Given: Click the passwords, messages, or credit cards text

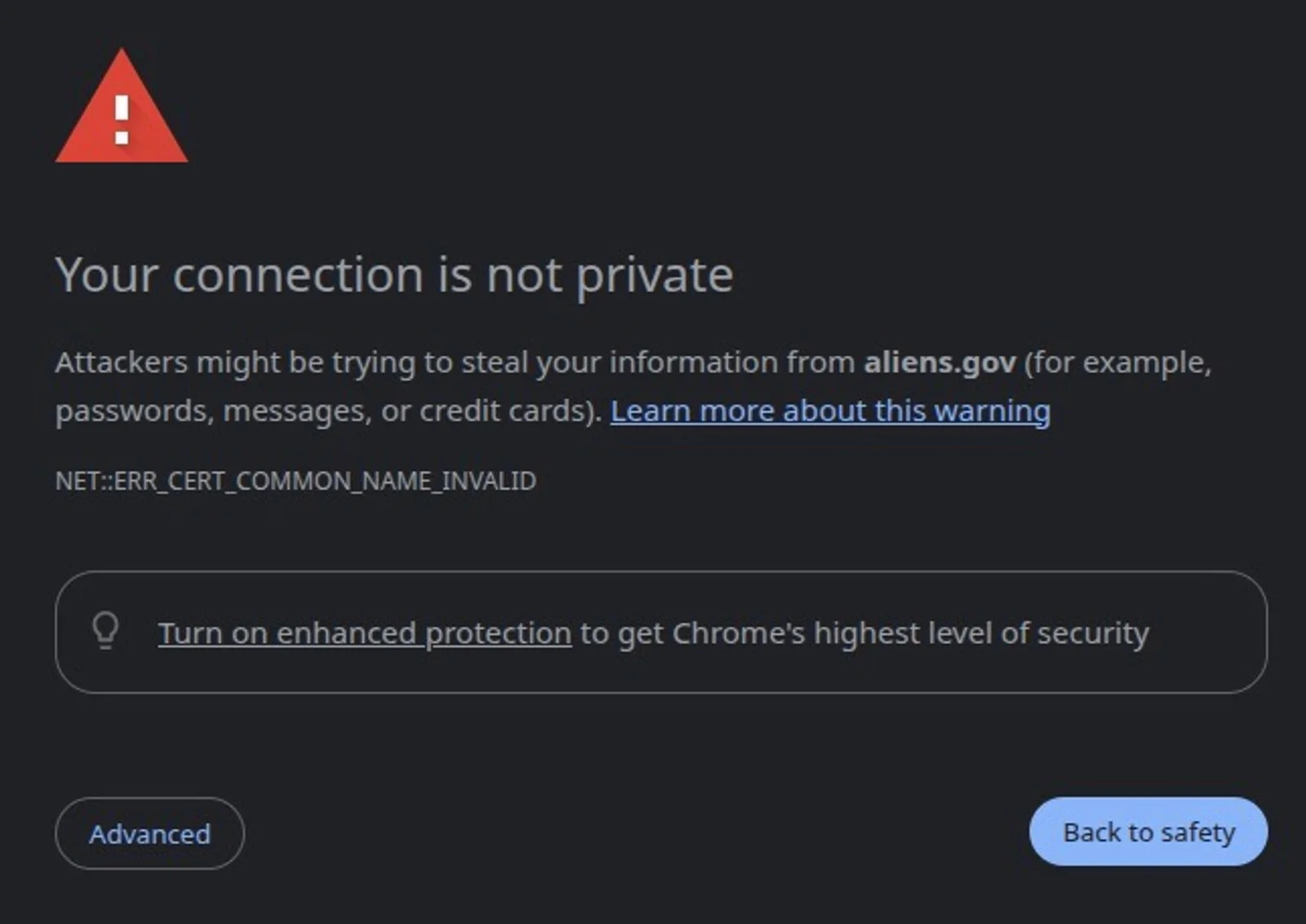Looking at the screenshot, I should (328, 411).
